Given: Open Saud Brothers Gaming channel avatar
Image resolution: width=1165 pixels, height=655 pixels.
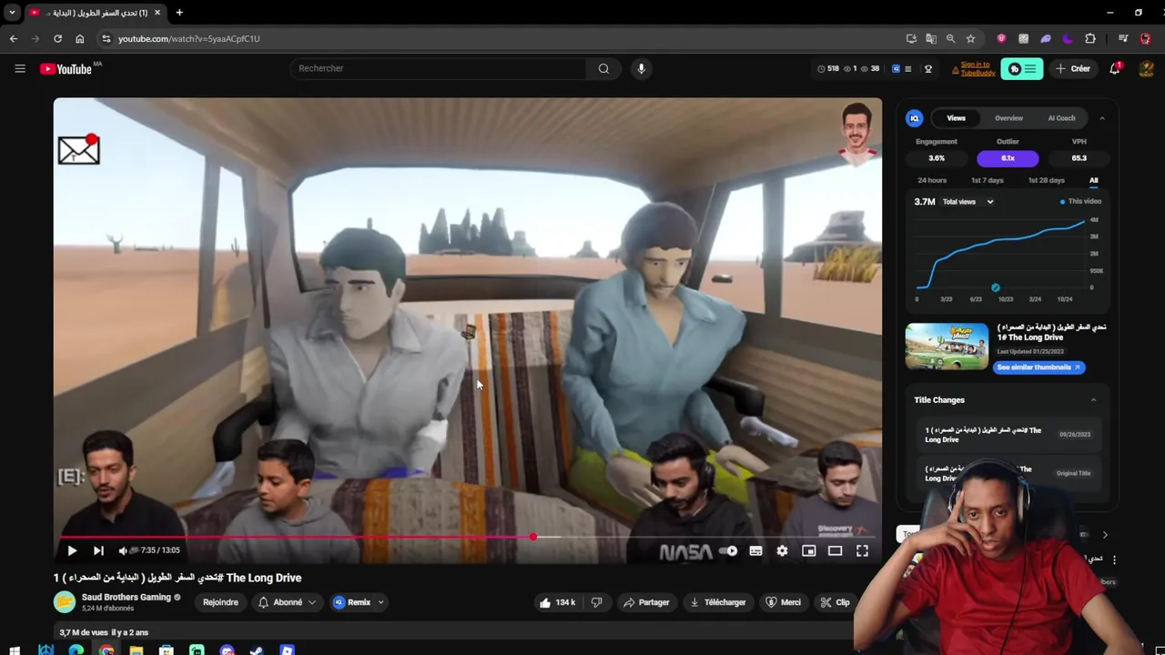Looking at the screenshot, I should (x=65, y=602).
